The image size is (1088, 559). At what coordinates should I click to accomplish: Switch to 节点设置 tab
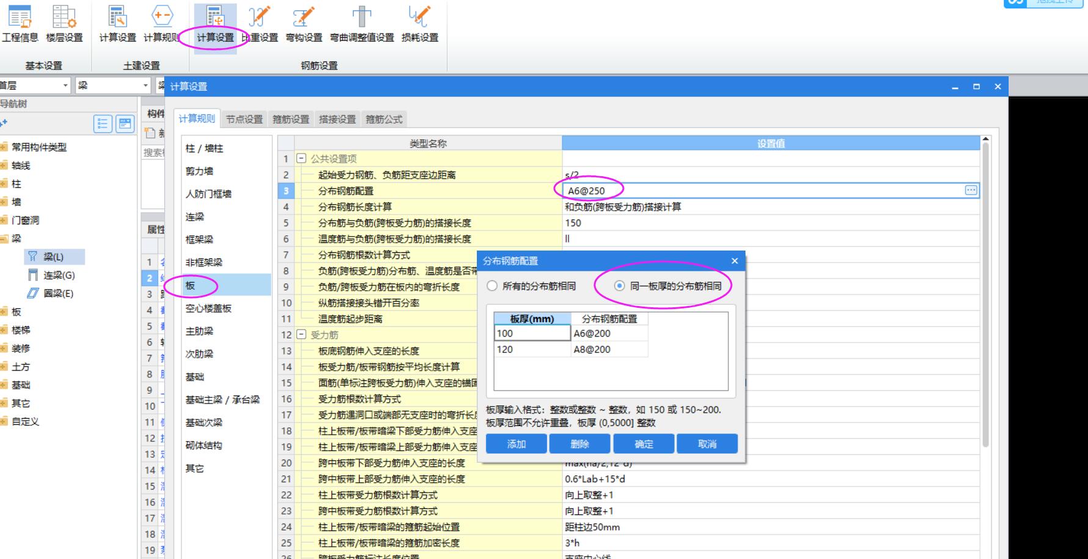[244, 119]
